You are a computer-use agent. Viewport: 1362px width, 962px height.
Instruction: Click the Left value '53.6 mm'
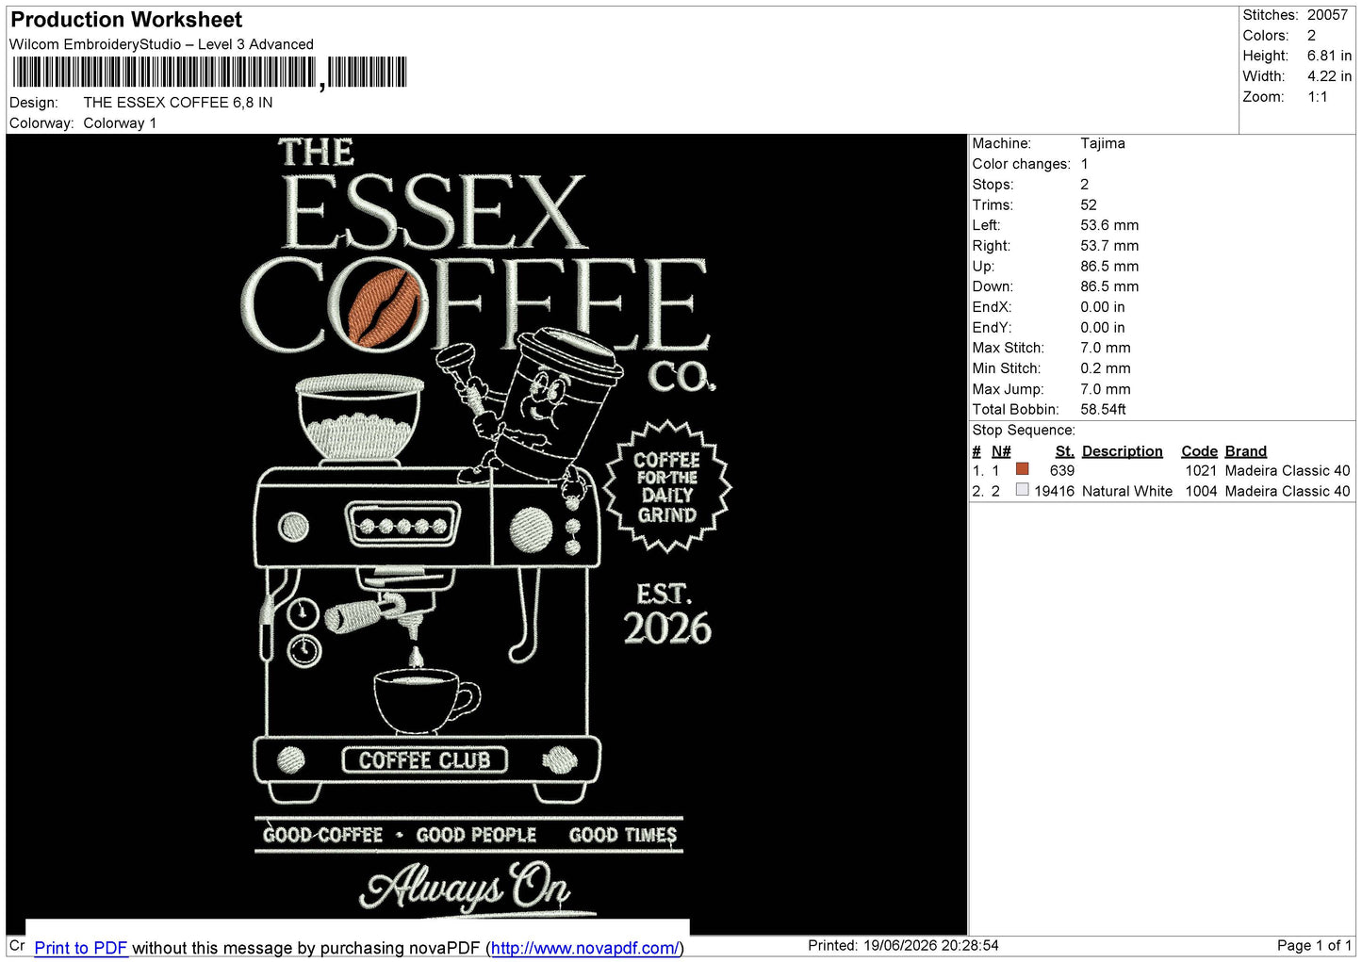tap(1109, 225)
